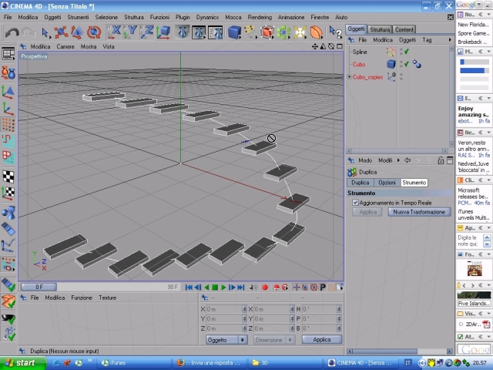Switch to the Opzioni tab
The image size is (493, 370).
pos(387,183)
